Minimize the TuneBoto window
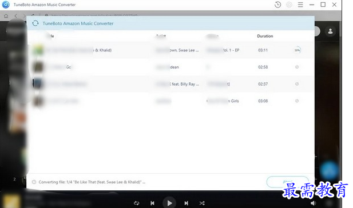353x208 pixels. (x=312, y=5)
